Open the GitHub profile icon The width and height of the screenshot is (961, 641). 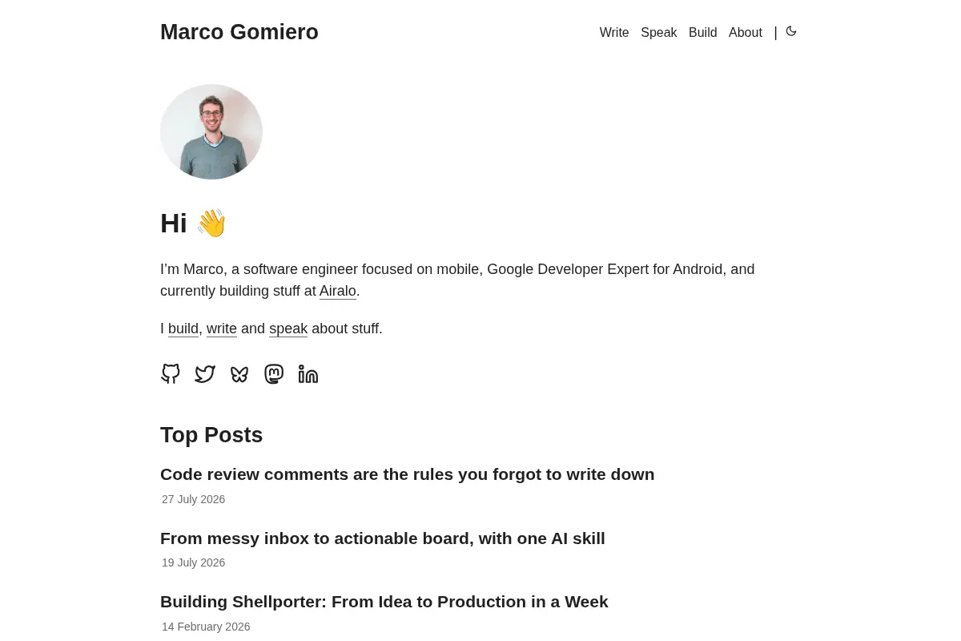[171, 374]
